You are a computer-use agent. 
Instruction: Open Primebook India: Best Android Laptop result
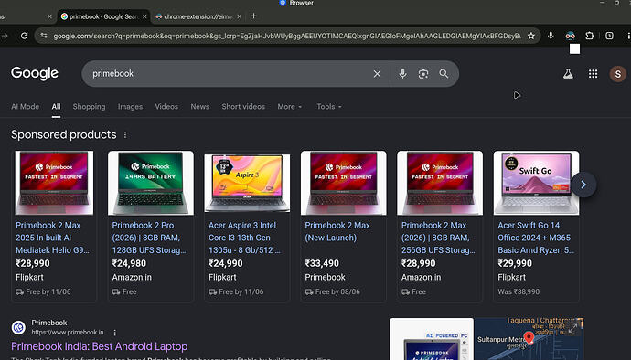click(100, 346)
